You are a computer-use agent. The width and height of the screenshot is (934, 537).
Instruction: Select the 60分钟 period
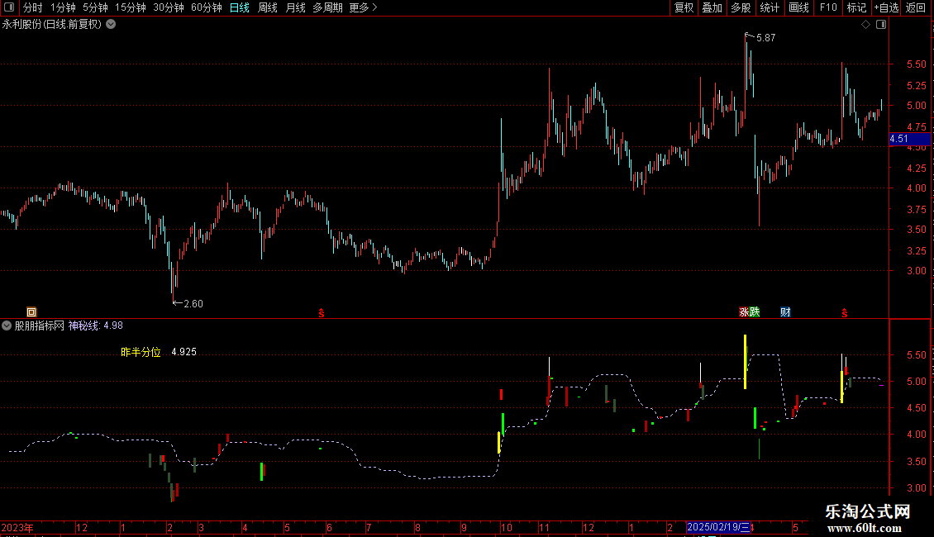pyautogui.click(x=206, y=7)
